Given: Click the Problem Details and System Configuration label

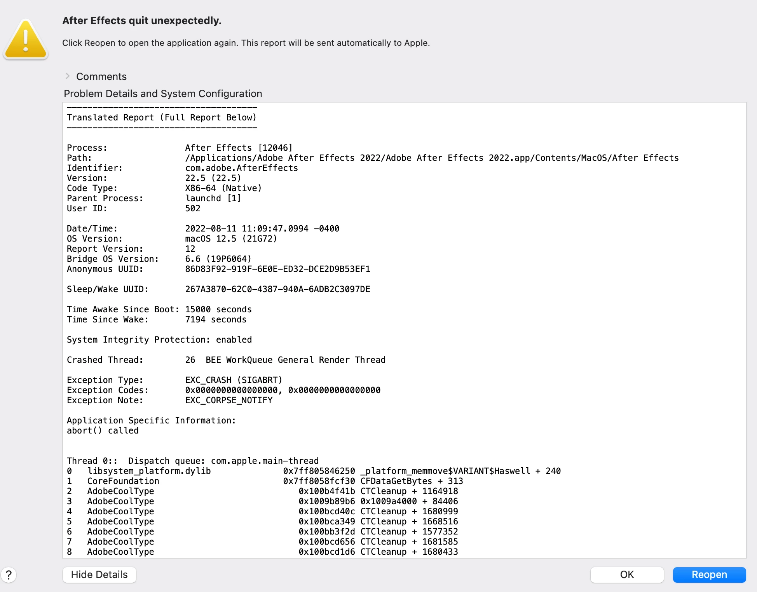Looking at the screenshot, I should (163, 94).
